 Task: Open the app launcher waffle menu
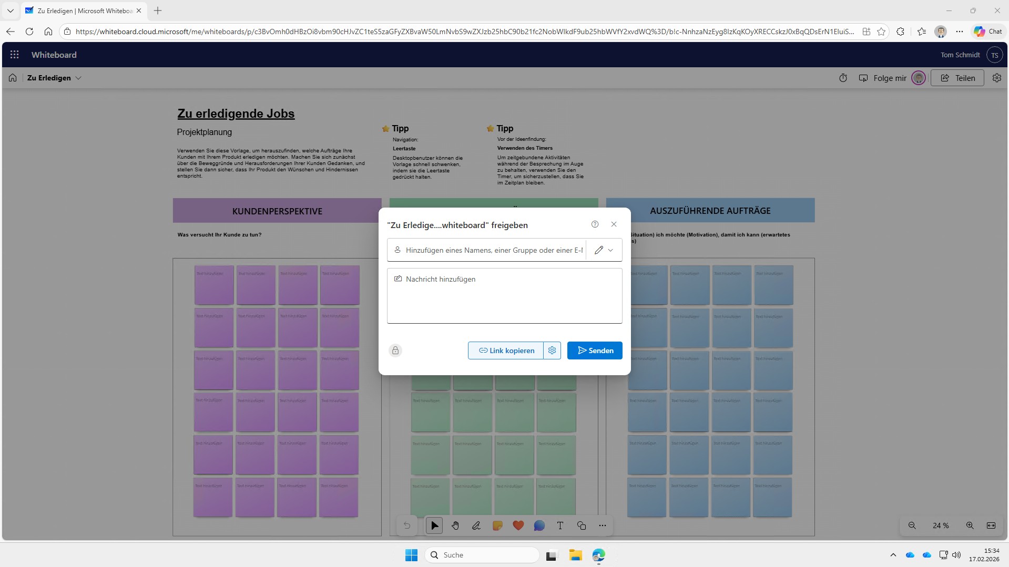tap(15, 55)
